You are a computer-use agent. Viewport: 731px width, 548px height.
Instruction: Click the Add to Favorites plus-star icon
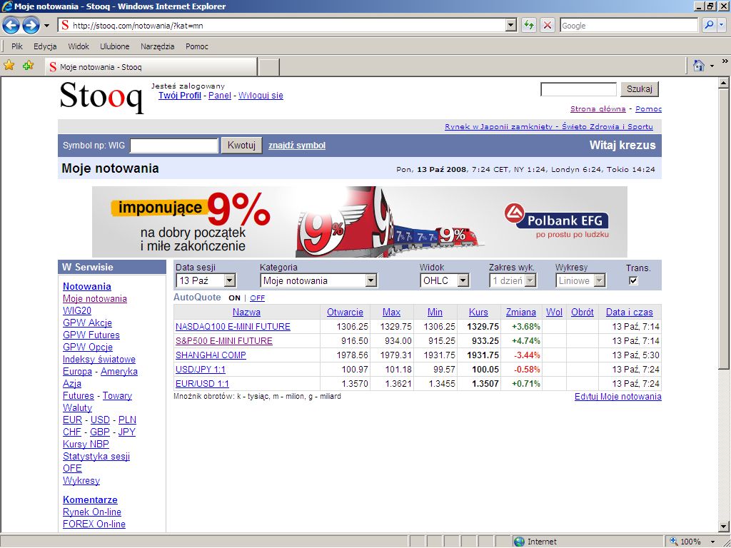pos(28,66)
